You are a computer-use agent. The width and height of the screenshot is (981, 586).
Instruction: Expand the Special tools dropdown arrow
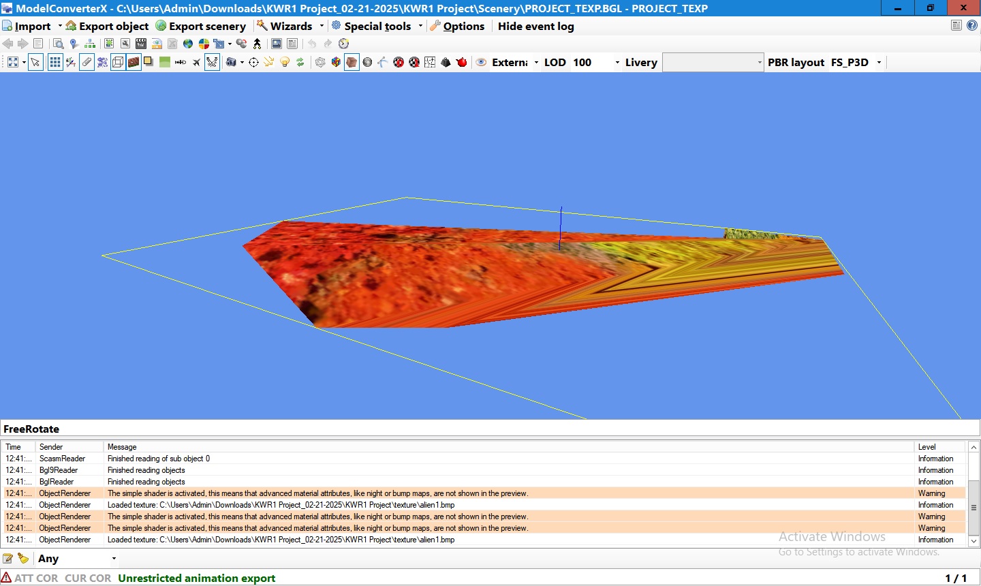420,26
